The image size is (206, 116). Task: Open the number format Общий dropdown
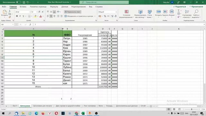click(116, 12)
